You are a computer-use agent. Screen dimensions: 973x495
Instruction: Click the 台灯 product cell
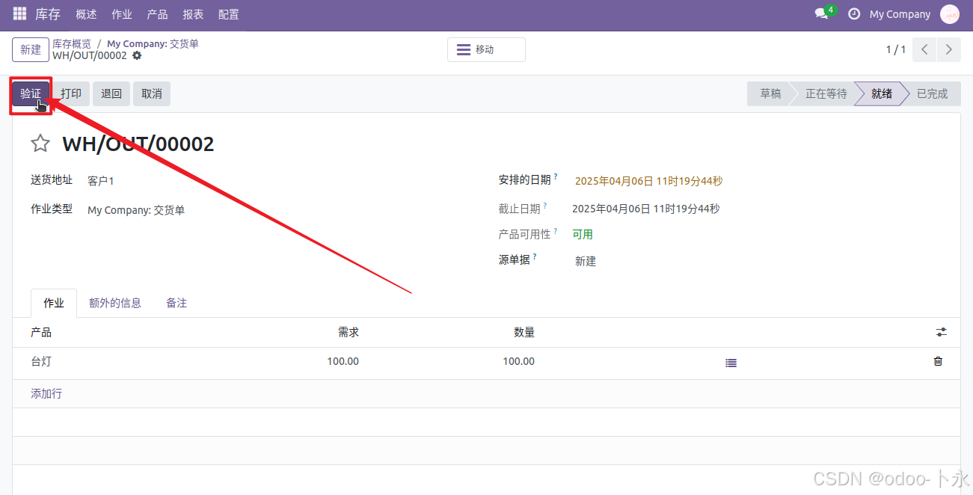(x=41, y=361)
